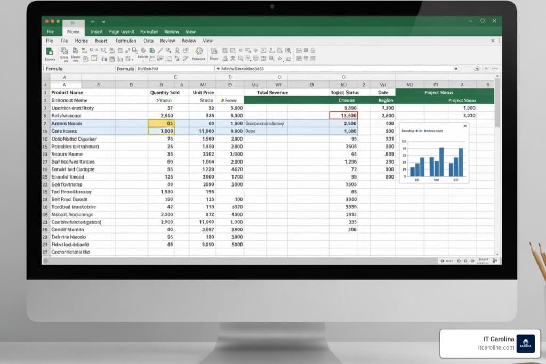Click the paste clipboard icon labeled Srza
The image size is (546, 364).
(64, 51)
